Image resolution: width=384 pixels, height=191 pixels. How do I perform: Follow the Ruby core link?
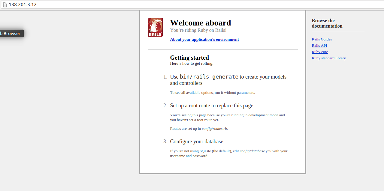pyautogui.click(x=320, y=52)
